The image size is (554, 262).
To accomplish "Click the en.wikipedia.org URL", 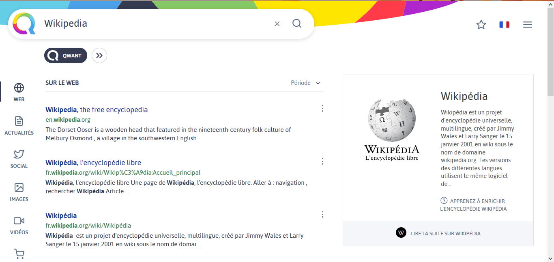I will pyautogui.click(x=68, y=120).
